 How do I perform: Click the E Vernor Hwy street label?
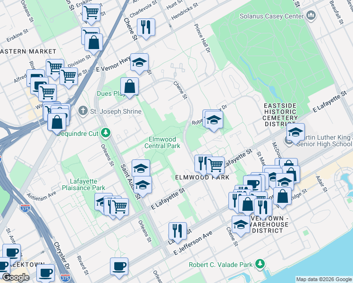(x=113, y=64)
